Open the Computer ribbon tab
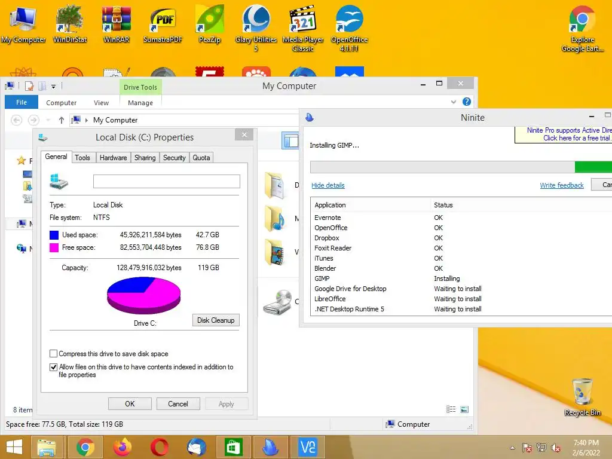This screenshot has width=612, height=459. 62,103
